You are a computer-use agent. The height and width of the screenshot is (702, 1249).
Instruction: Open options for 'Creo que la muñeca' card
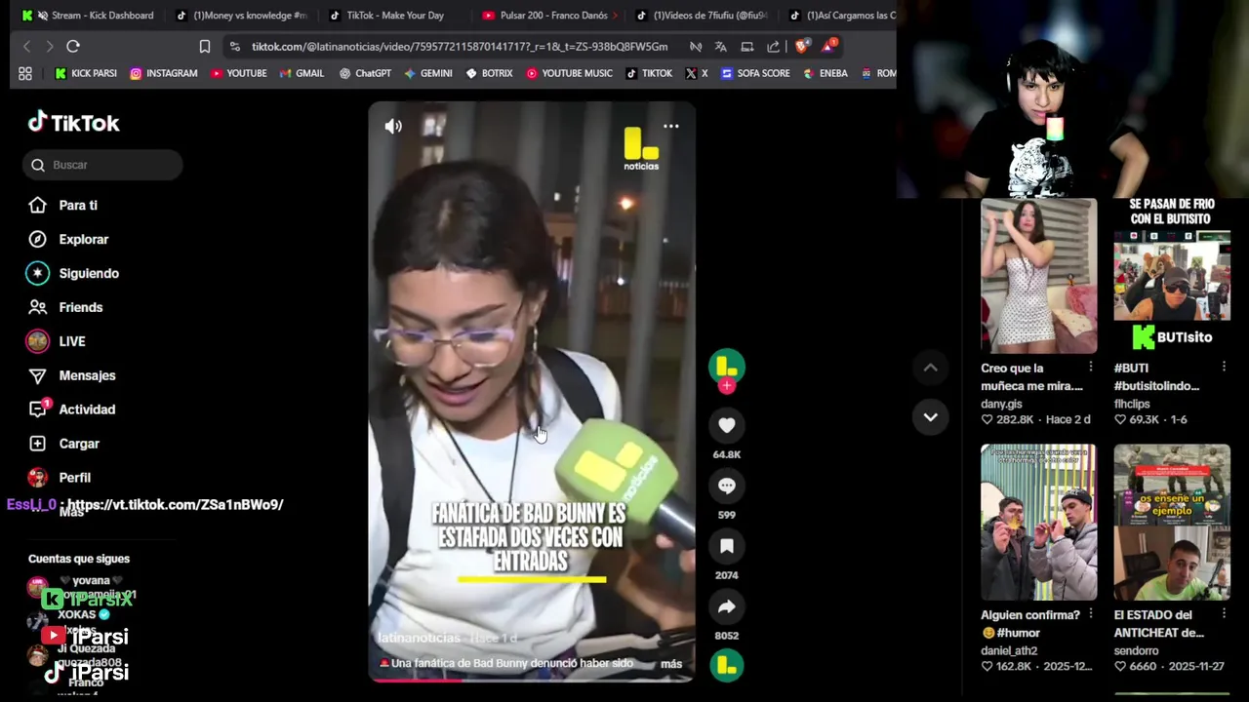[1091, 367]
